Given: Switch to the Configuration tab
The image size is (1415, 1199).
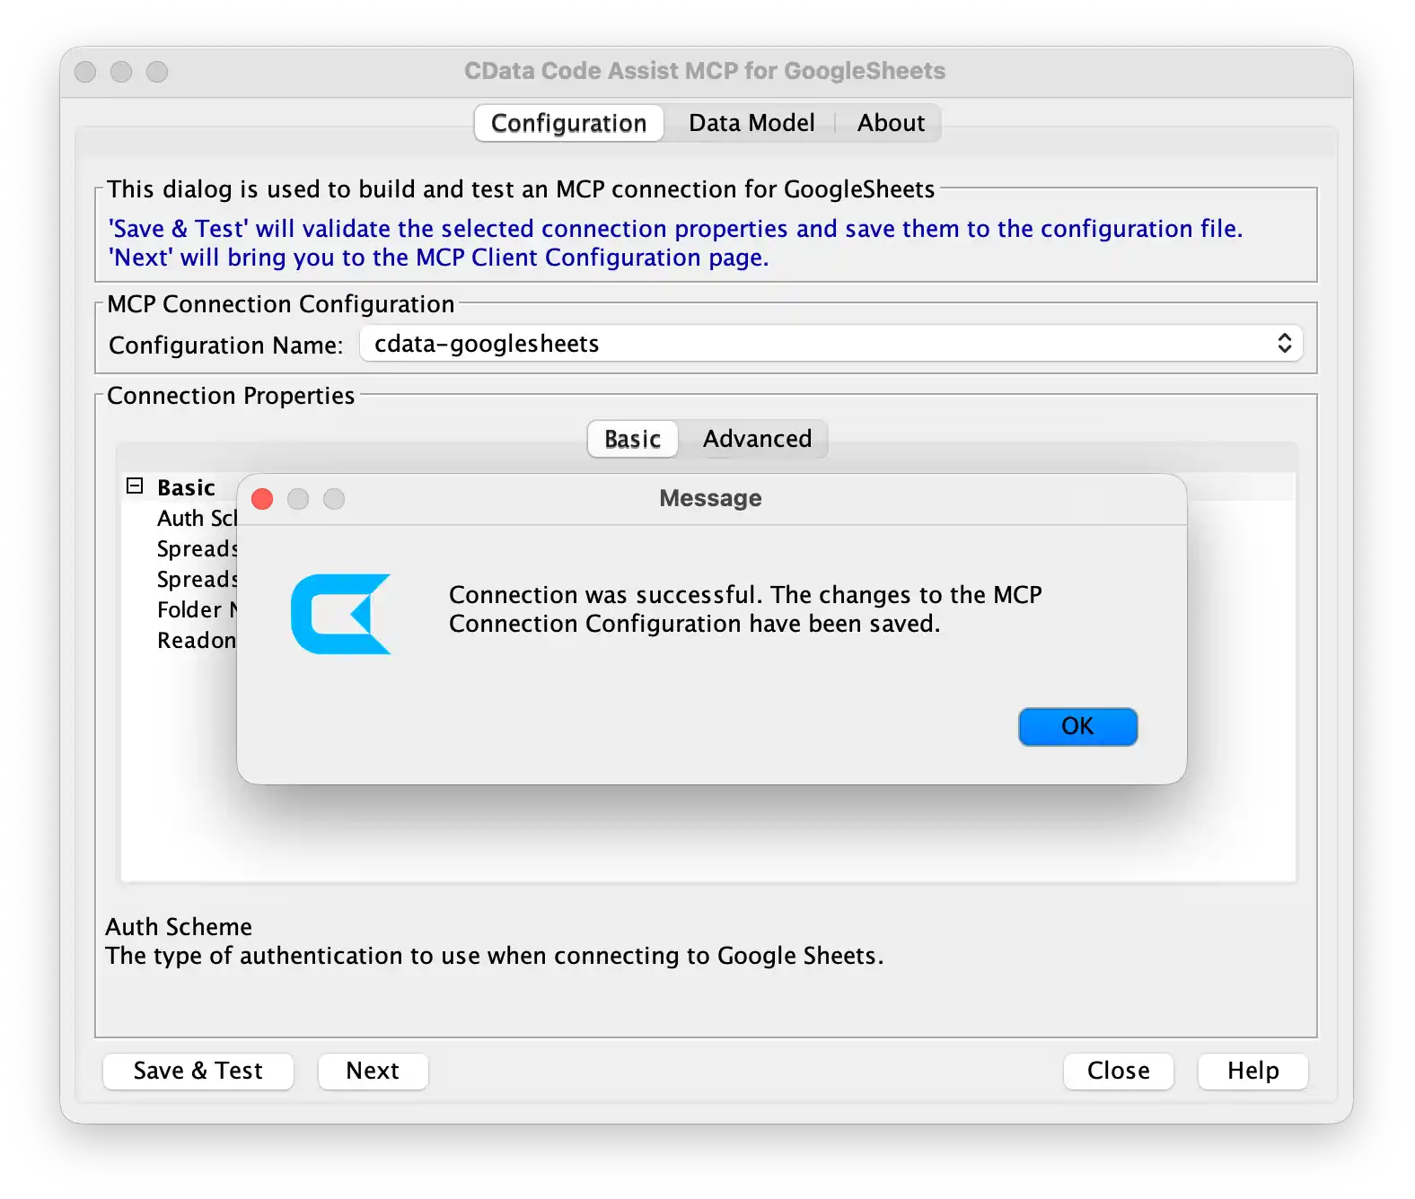Looking at the screenshot, I should (x=569, y=123).
